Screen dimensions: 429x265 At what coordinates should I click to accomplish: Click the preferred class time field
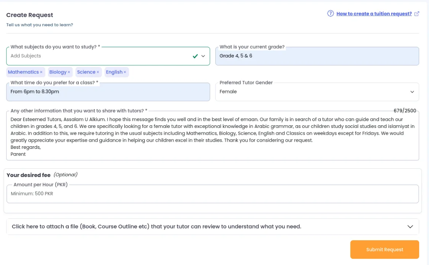click(108, 92)
